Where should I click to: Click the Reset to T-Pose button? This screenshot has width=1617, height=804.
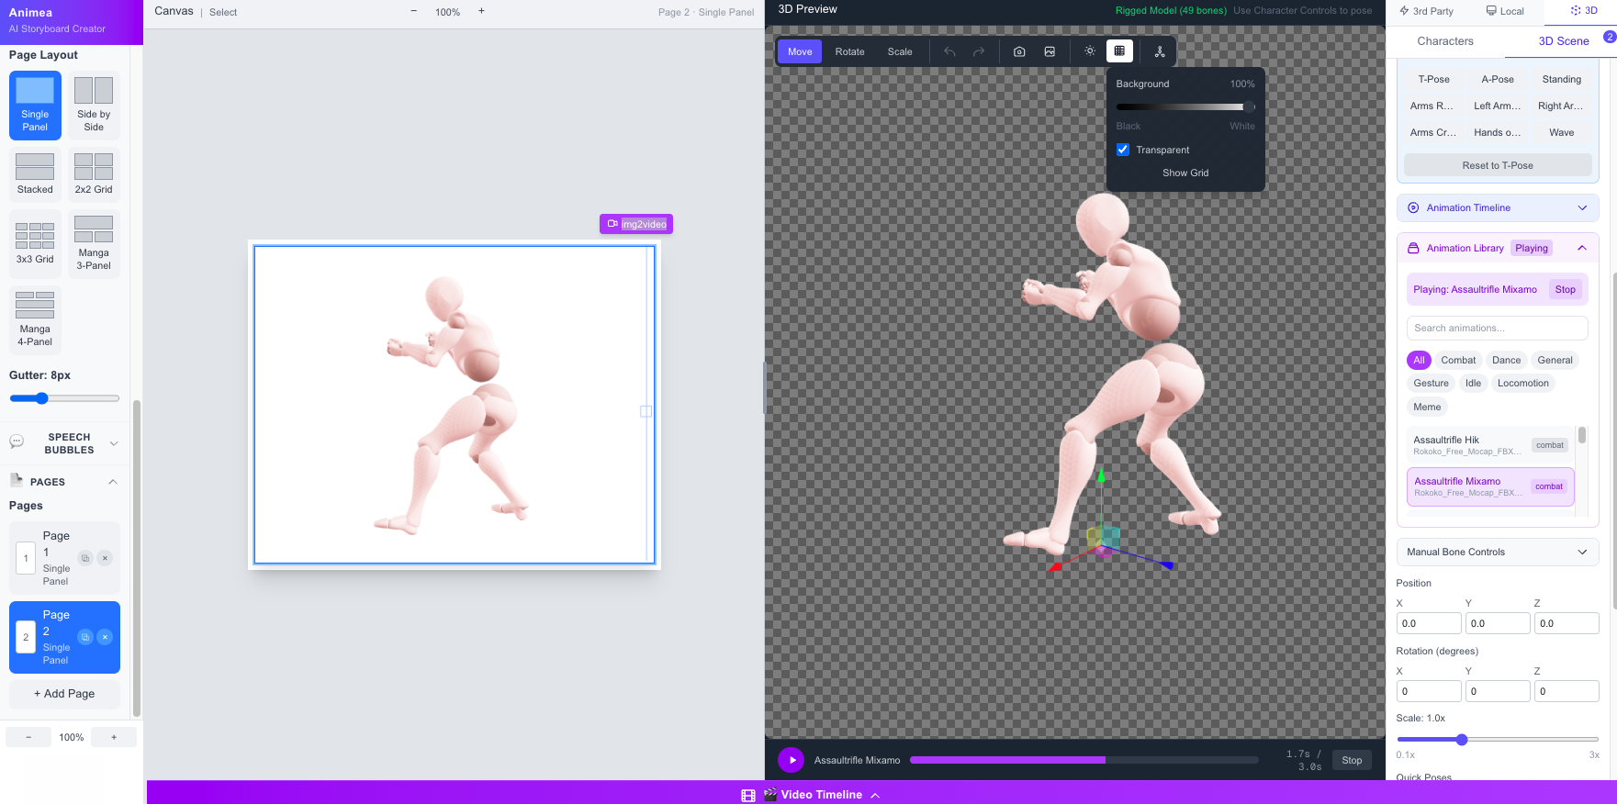click(1497, 166)
